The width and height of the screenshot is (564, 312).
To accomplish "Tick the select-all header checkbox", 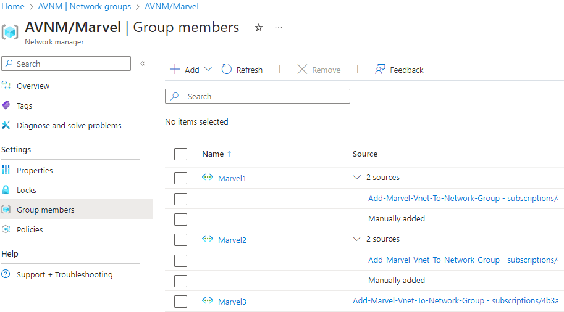I will tap(180, 154).
